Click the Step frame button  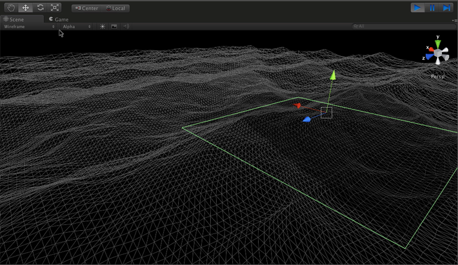pos(446,8)
